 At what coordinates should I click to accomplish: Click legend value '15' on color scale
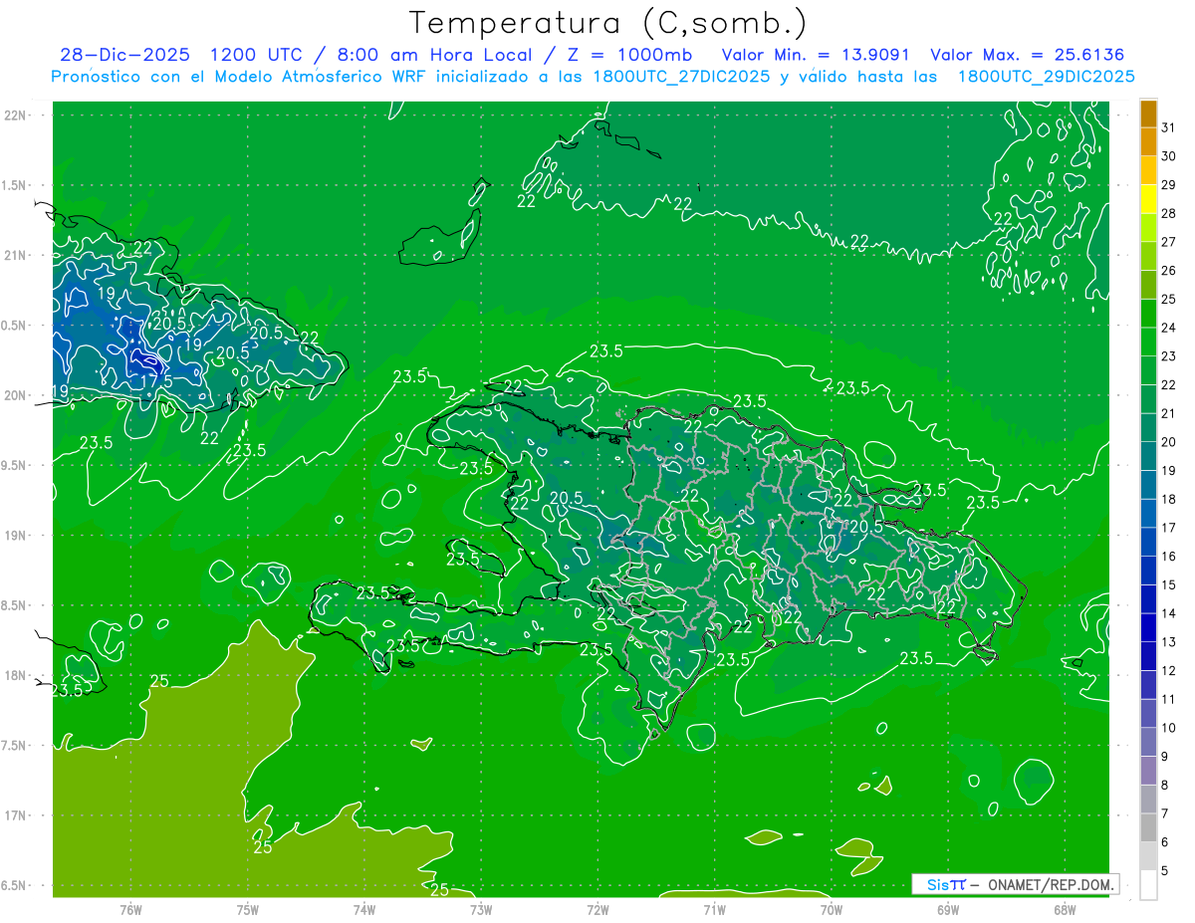1168,584
